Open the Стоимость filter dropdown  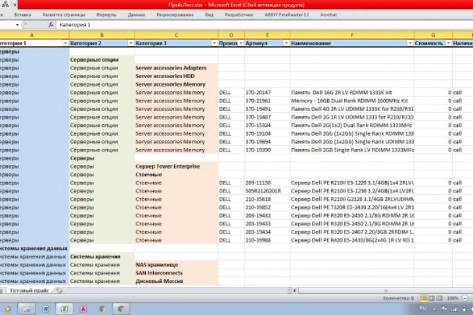pyautogui.click(x=448, y=43)
